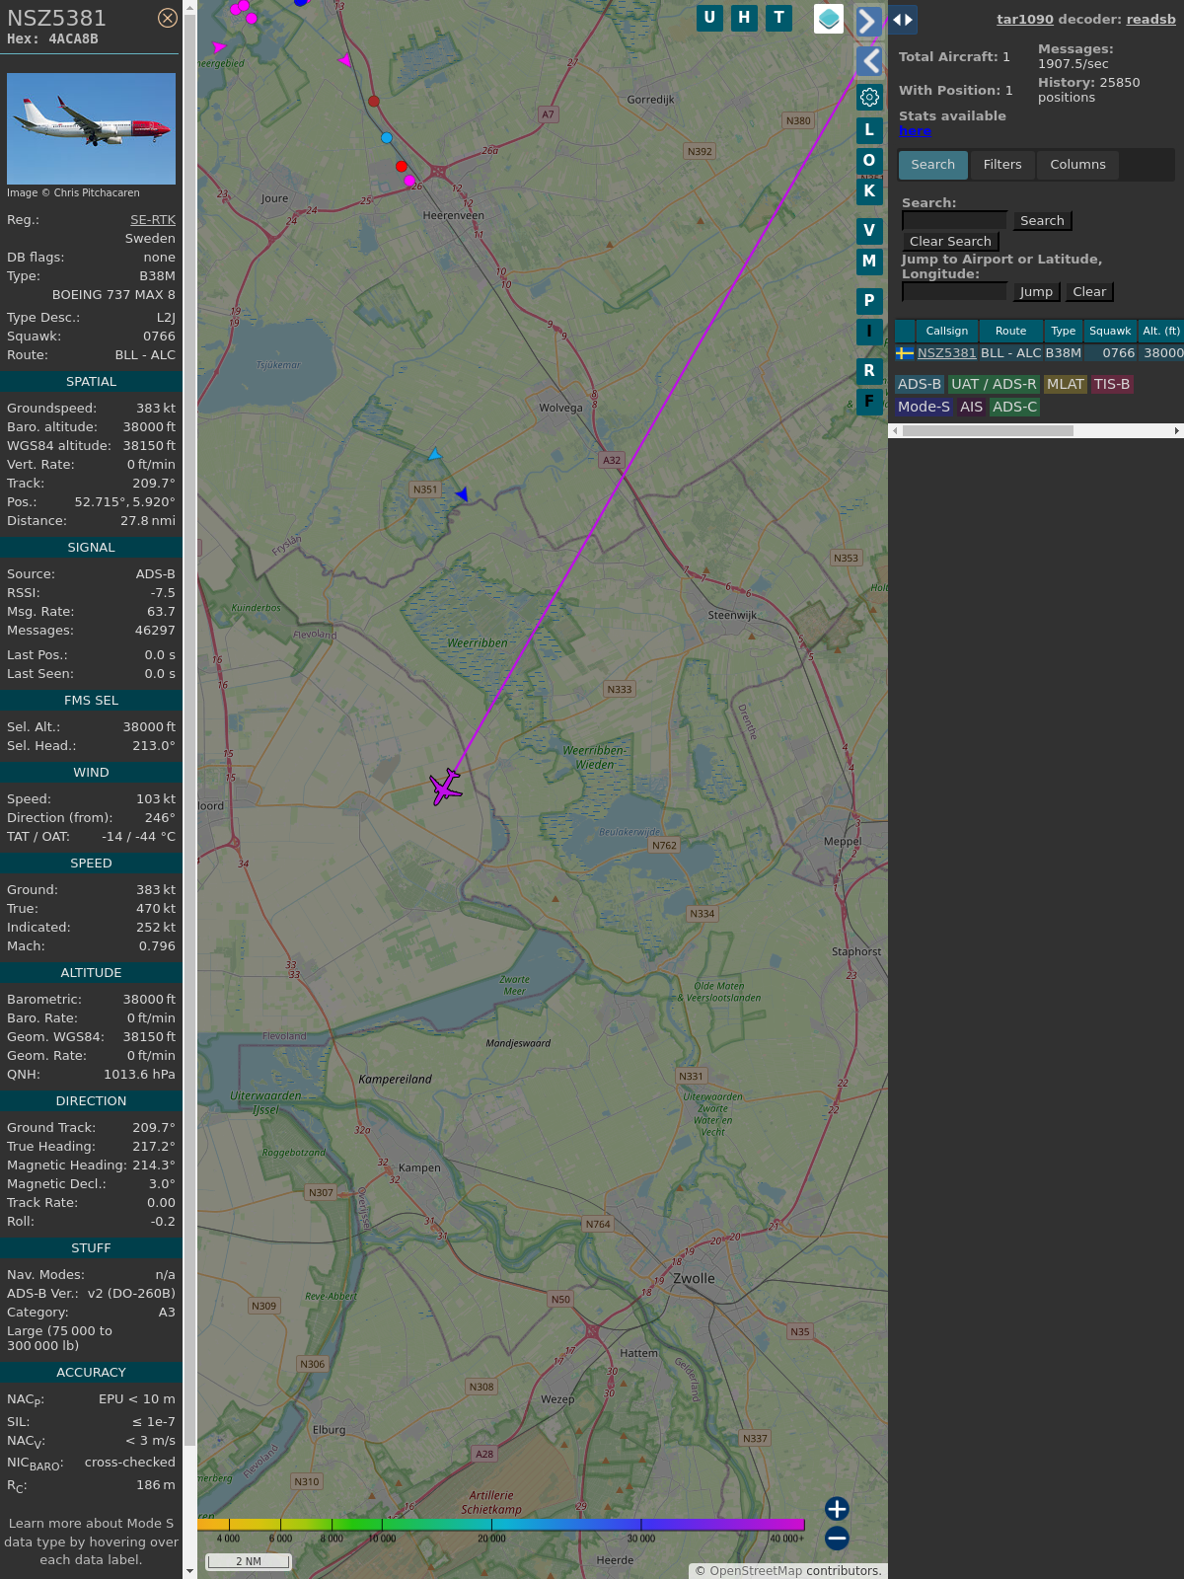Switch to the Columns tab

(1077, 165)
